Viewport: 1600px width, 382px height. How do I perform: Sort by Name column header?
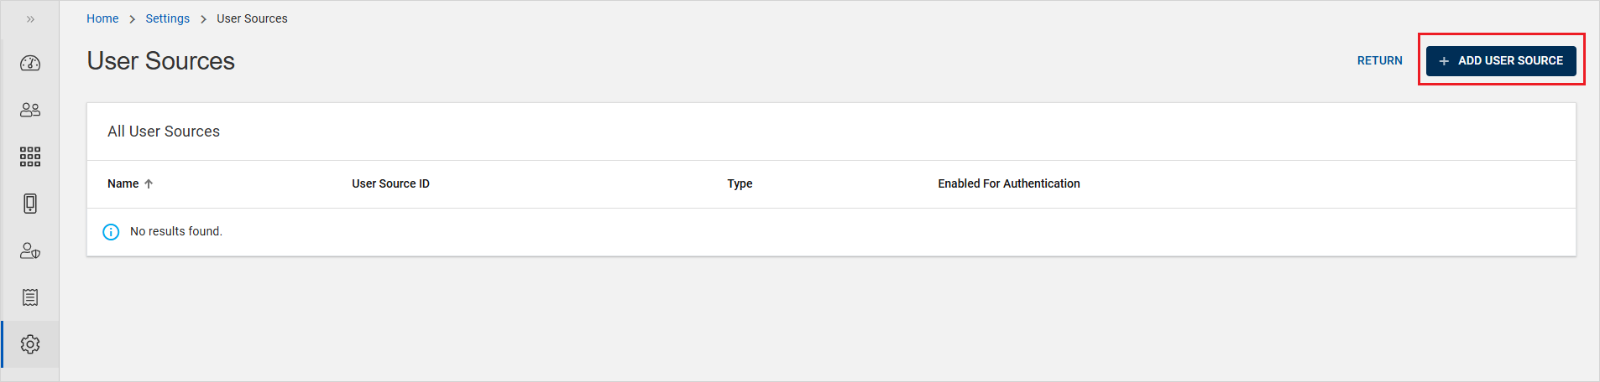tap(123, 183)
